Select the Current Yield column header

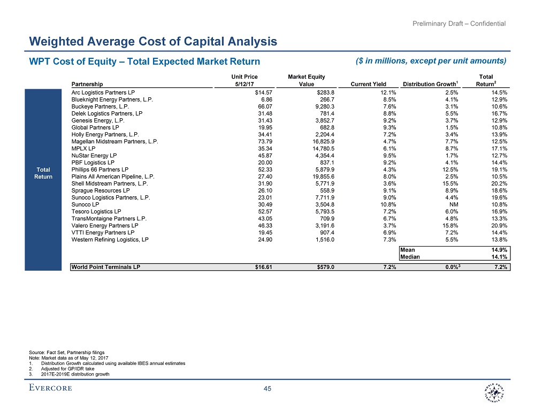[368, 83]
